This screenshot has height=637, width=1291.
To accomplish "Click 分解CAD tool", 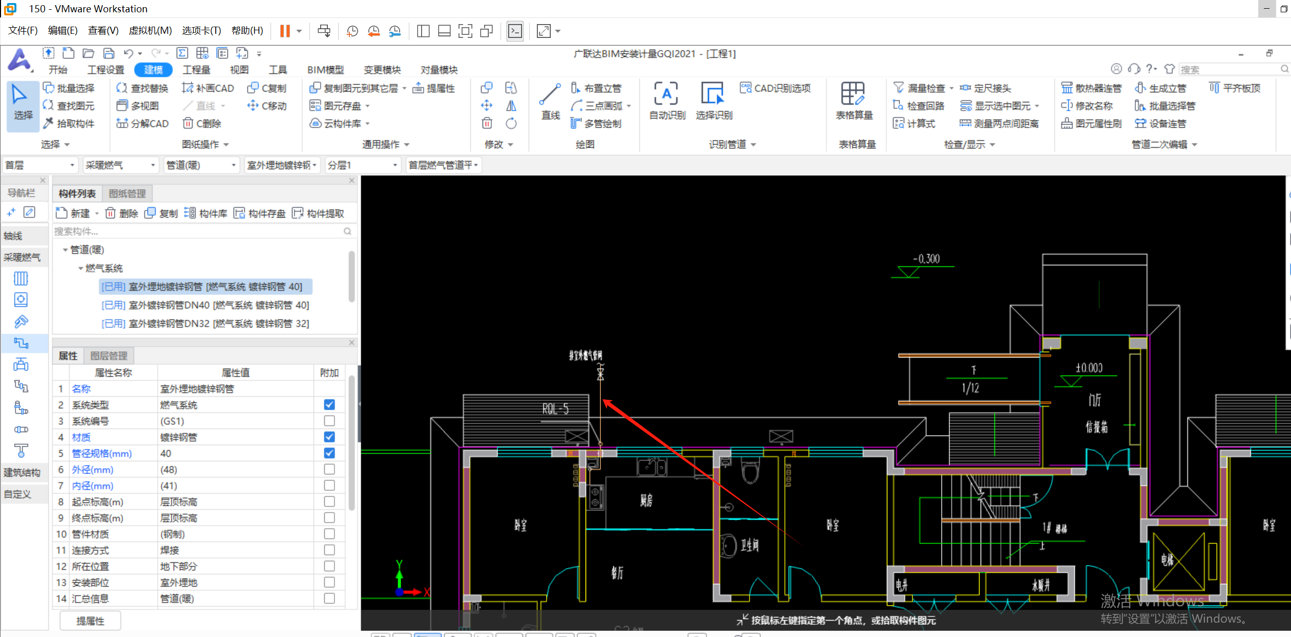I will [142, 124].
